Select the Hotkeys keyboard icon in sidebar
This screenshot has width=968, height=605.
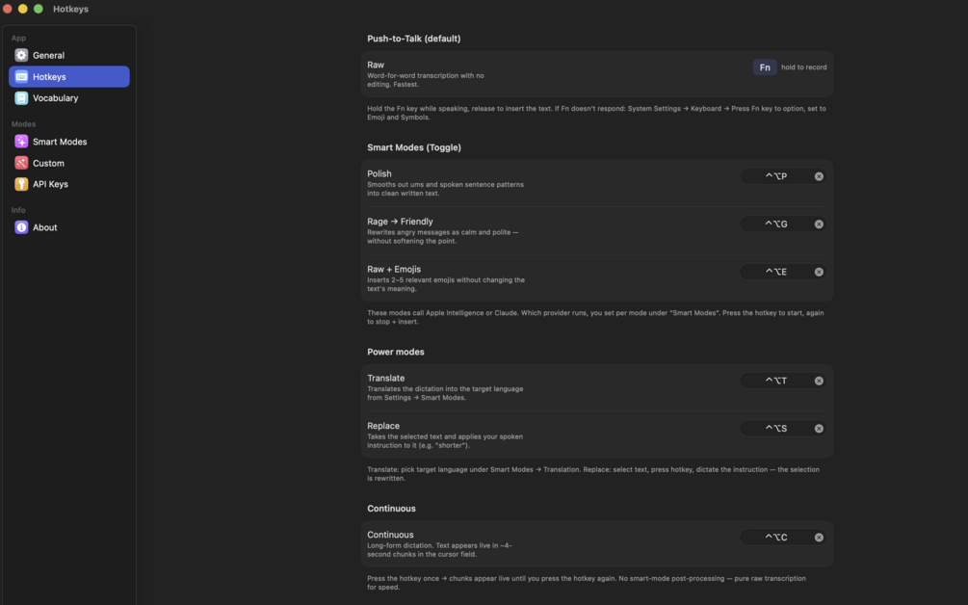point(21,76)
